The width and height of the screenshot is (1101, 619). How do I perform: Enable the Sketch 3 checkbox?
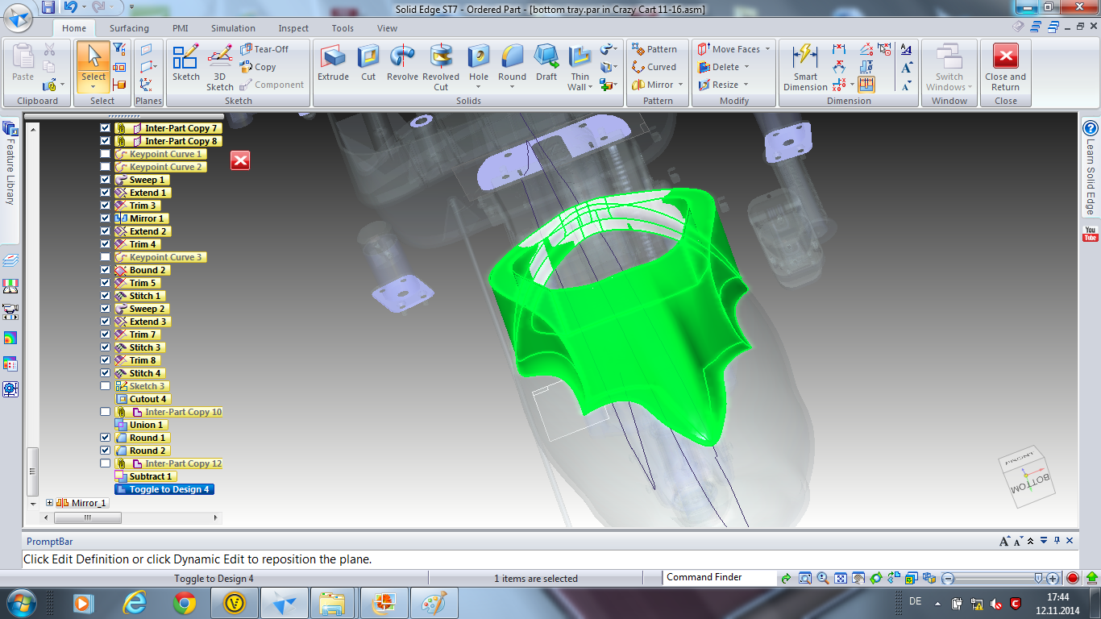[x=105, y=386]
